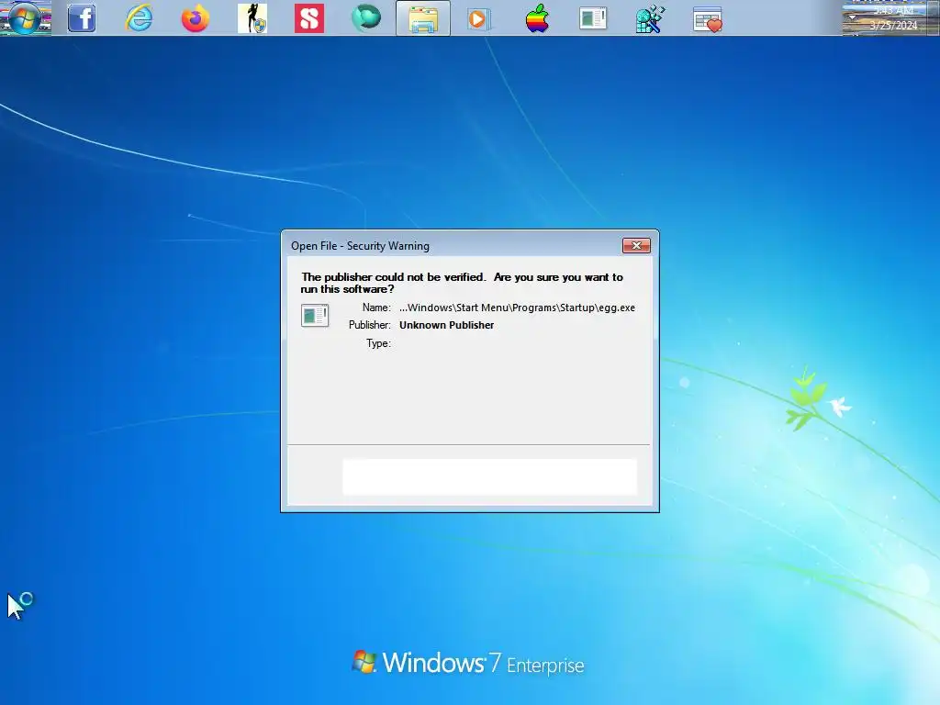The width and height of the screenshot is (940, 705).
Task: Close the Open File Security Warning dialog
Action: (x=636, y=246)
